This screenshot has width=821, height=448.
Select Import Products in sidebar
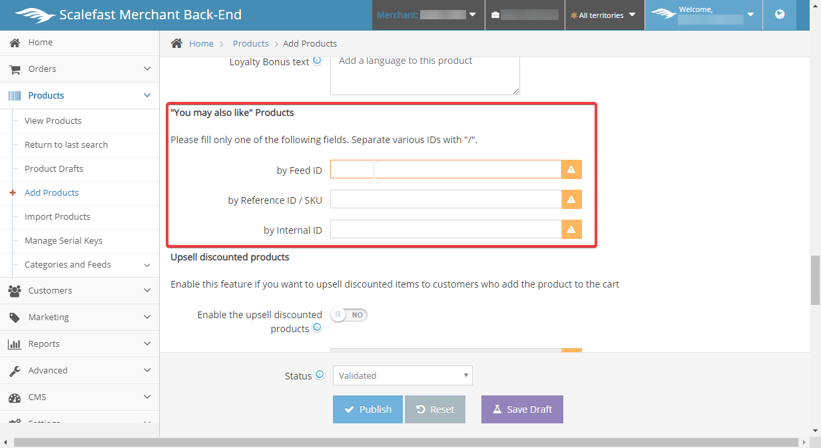coord(57,217)
